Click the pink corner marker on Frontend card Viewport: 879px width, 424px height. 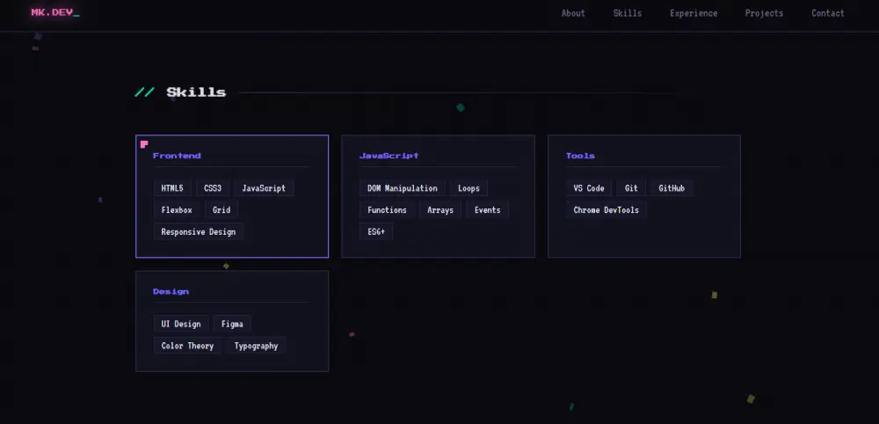pos(144,144)
